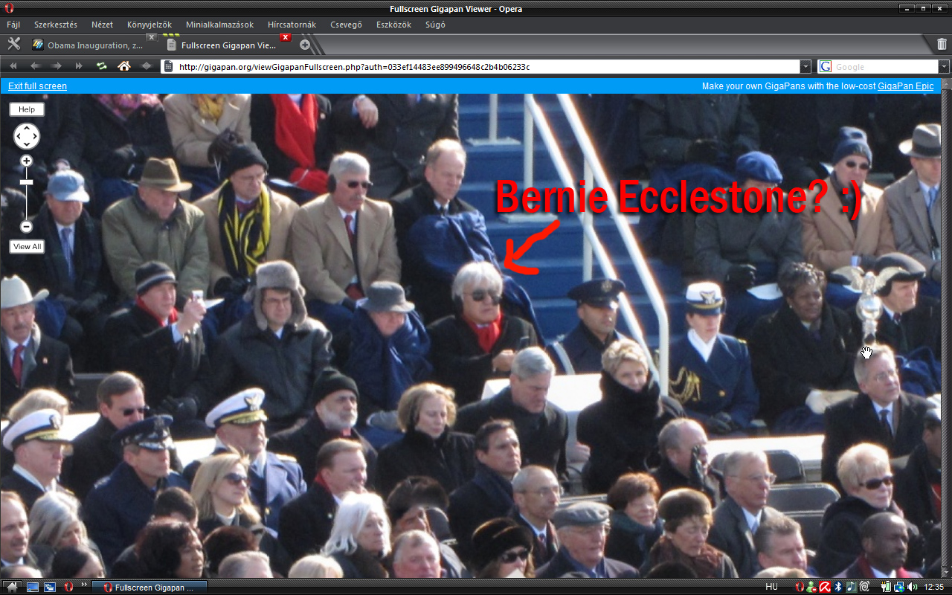The height and width of the screenshot is (595, 952).
Task: Click the red antivirus tray icon
Action: click(824, 587)
